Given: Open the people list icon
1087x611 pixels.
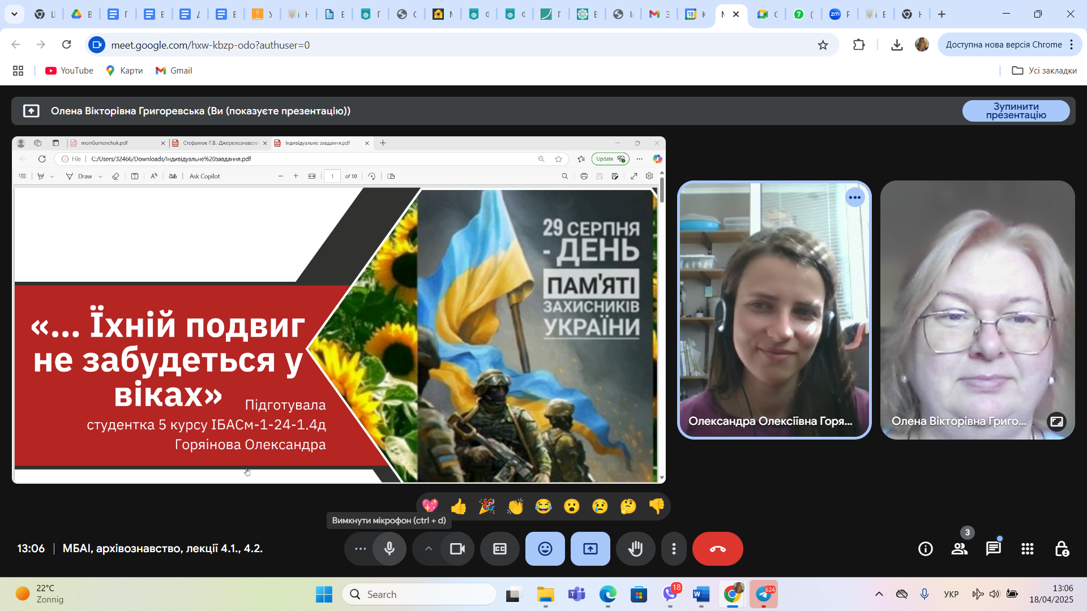Looking at the screenshot, I should point(960,549).
